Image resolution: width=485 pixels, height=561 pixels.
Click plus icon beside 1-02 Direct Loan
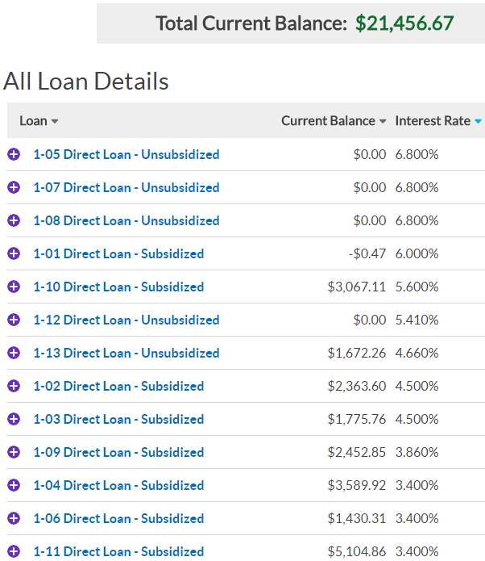pos(13,386)
